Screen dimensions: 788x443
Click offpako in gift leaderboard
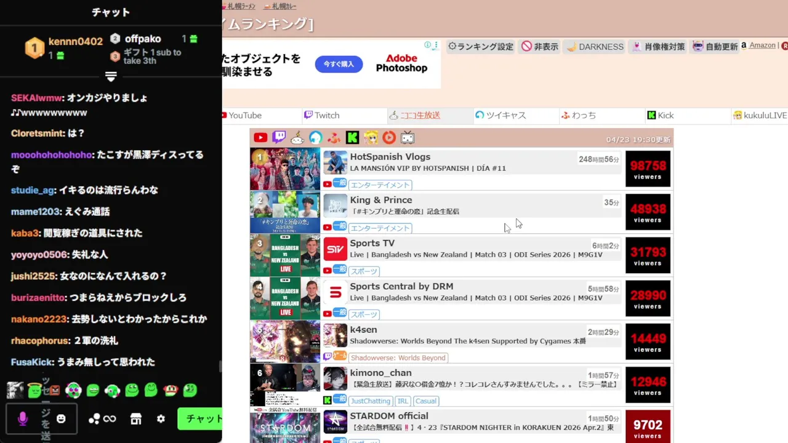(x=143, y=39)
